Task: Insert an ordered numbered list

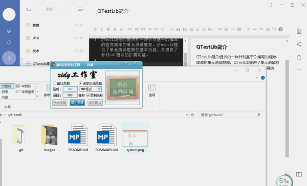Action: [x=191, y=29]
